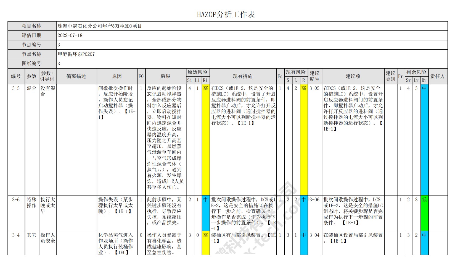Click the 'Rr' sub-header

424,80
